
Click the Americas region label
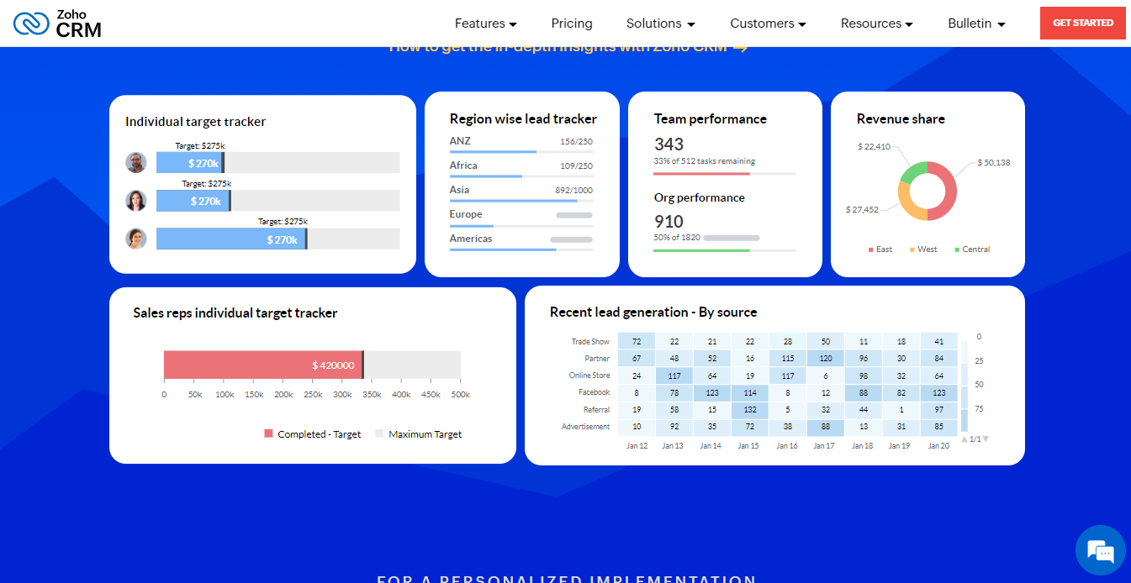pyautogui.click(x=471, y=239)
